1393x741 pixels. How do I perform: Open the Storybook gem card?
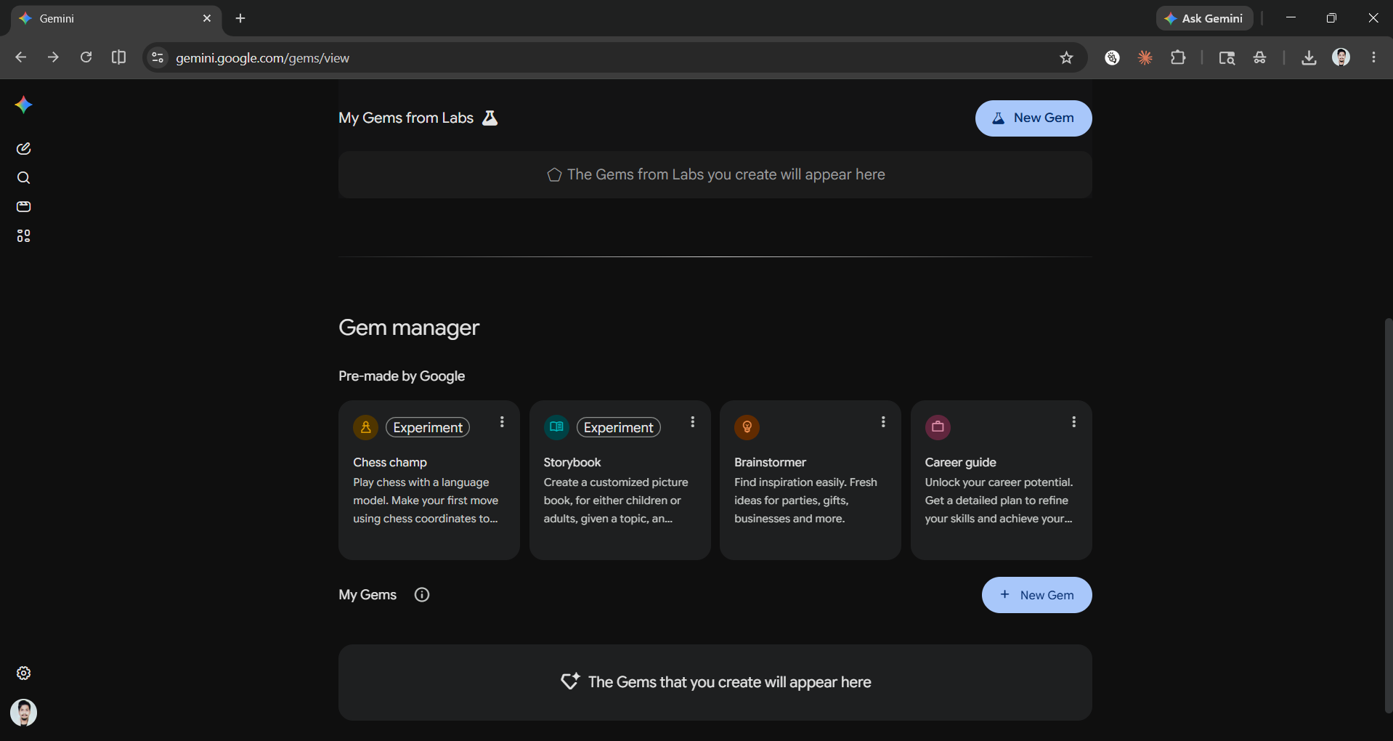pyautogui.click(x=620, y=480)
